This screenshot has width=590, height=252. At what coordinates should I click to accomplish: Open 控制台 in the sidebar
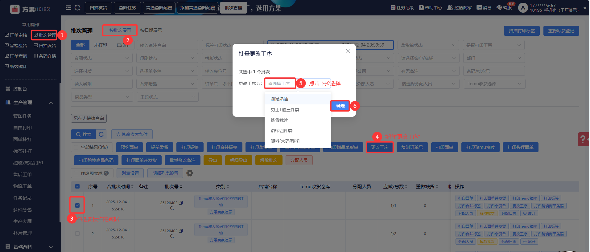point(20,89)
